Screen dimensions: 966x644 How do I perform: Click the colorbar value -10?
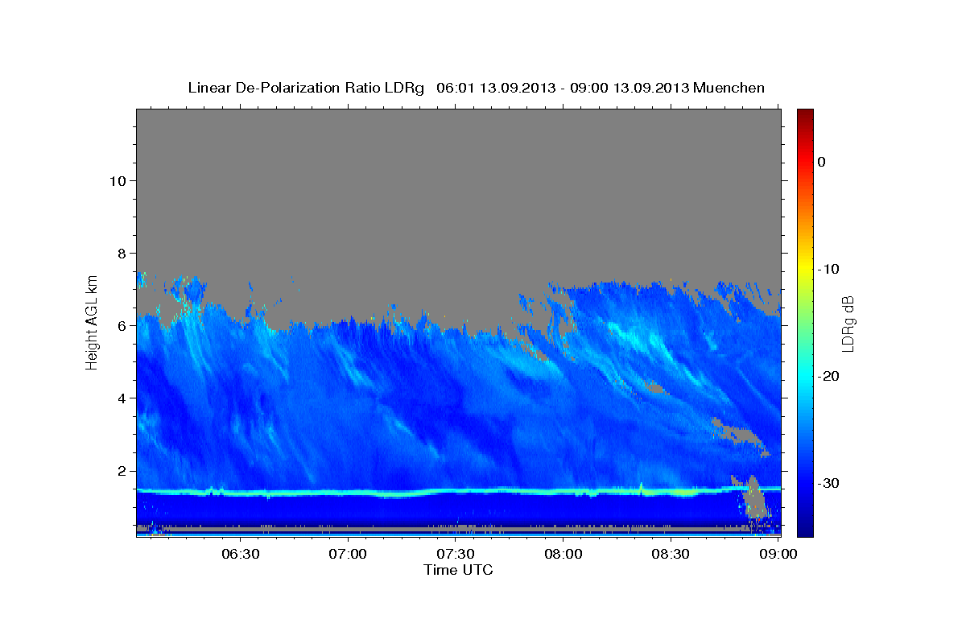pos(828,269)
